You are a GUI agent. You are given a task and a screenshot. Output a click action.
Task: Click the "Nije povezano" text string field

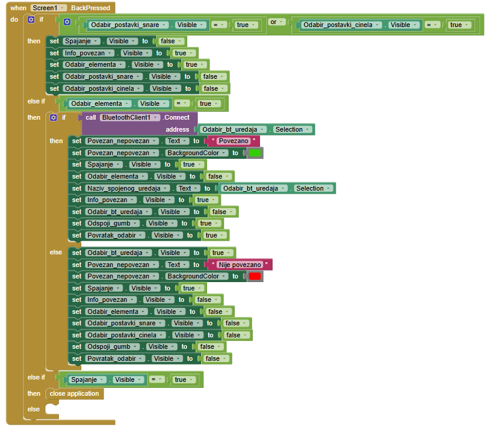[240, 265]
